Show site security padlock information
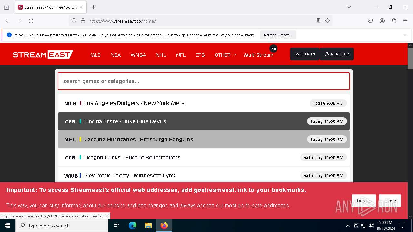 tap(83, 21)
